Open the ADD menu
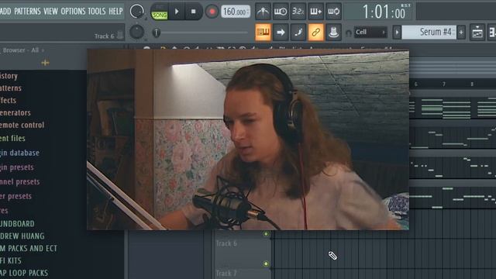The image size is (496, 279). 5,12
